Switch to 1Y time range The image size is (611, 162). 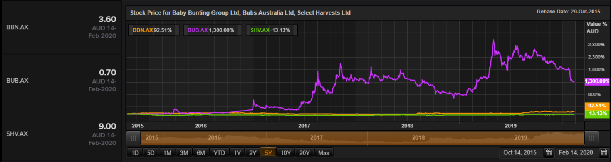point(237,153)
